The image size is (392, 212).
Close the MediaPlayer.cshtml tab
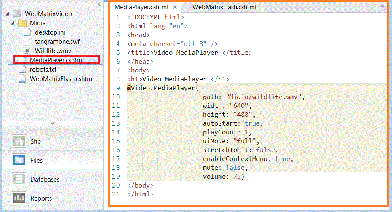click(x=175, y=7)
